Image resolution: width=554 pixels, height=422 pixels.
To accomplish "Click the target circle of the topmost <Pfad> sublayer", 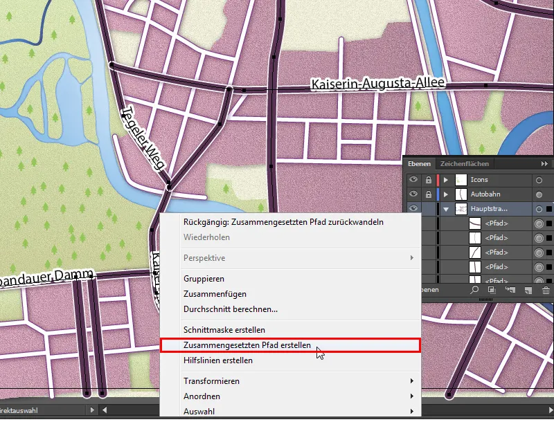I will click(x=539, y=223).
